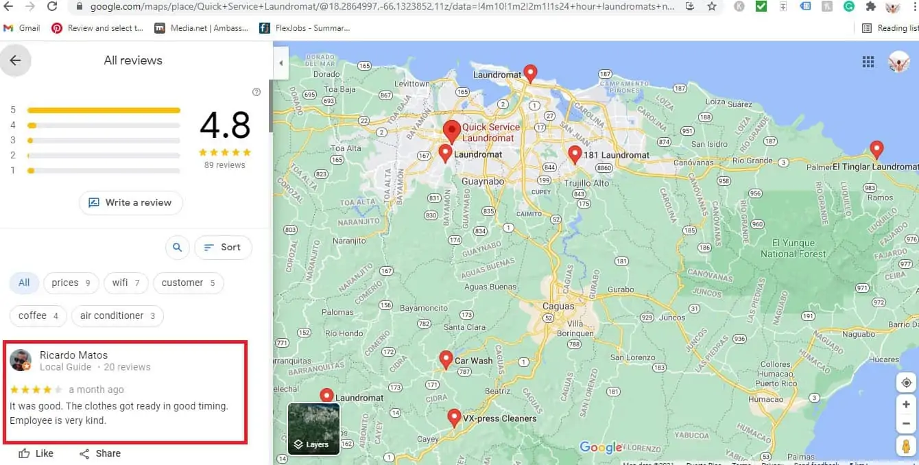This screenshot has height=465, width=919.
Task: Click the 1-star rating bar
Action: point(104,171)
